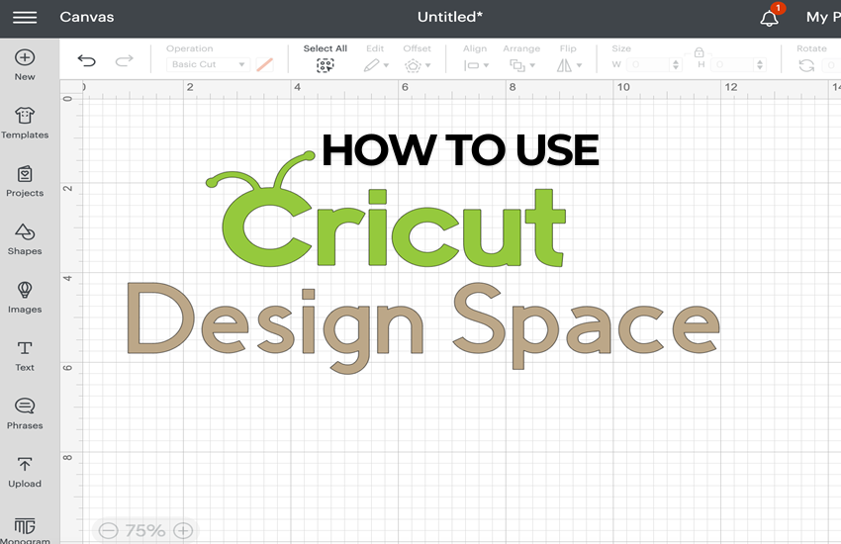Toggle the size aspect ratio lock
Image resolution: width=841 pixels, height=544 pixels.
(699, 52)
